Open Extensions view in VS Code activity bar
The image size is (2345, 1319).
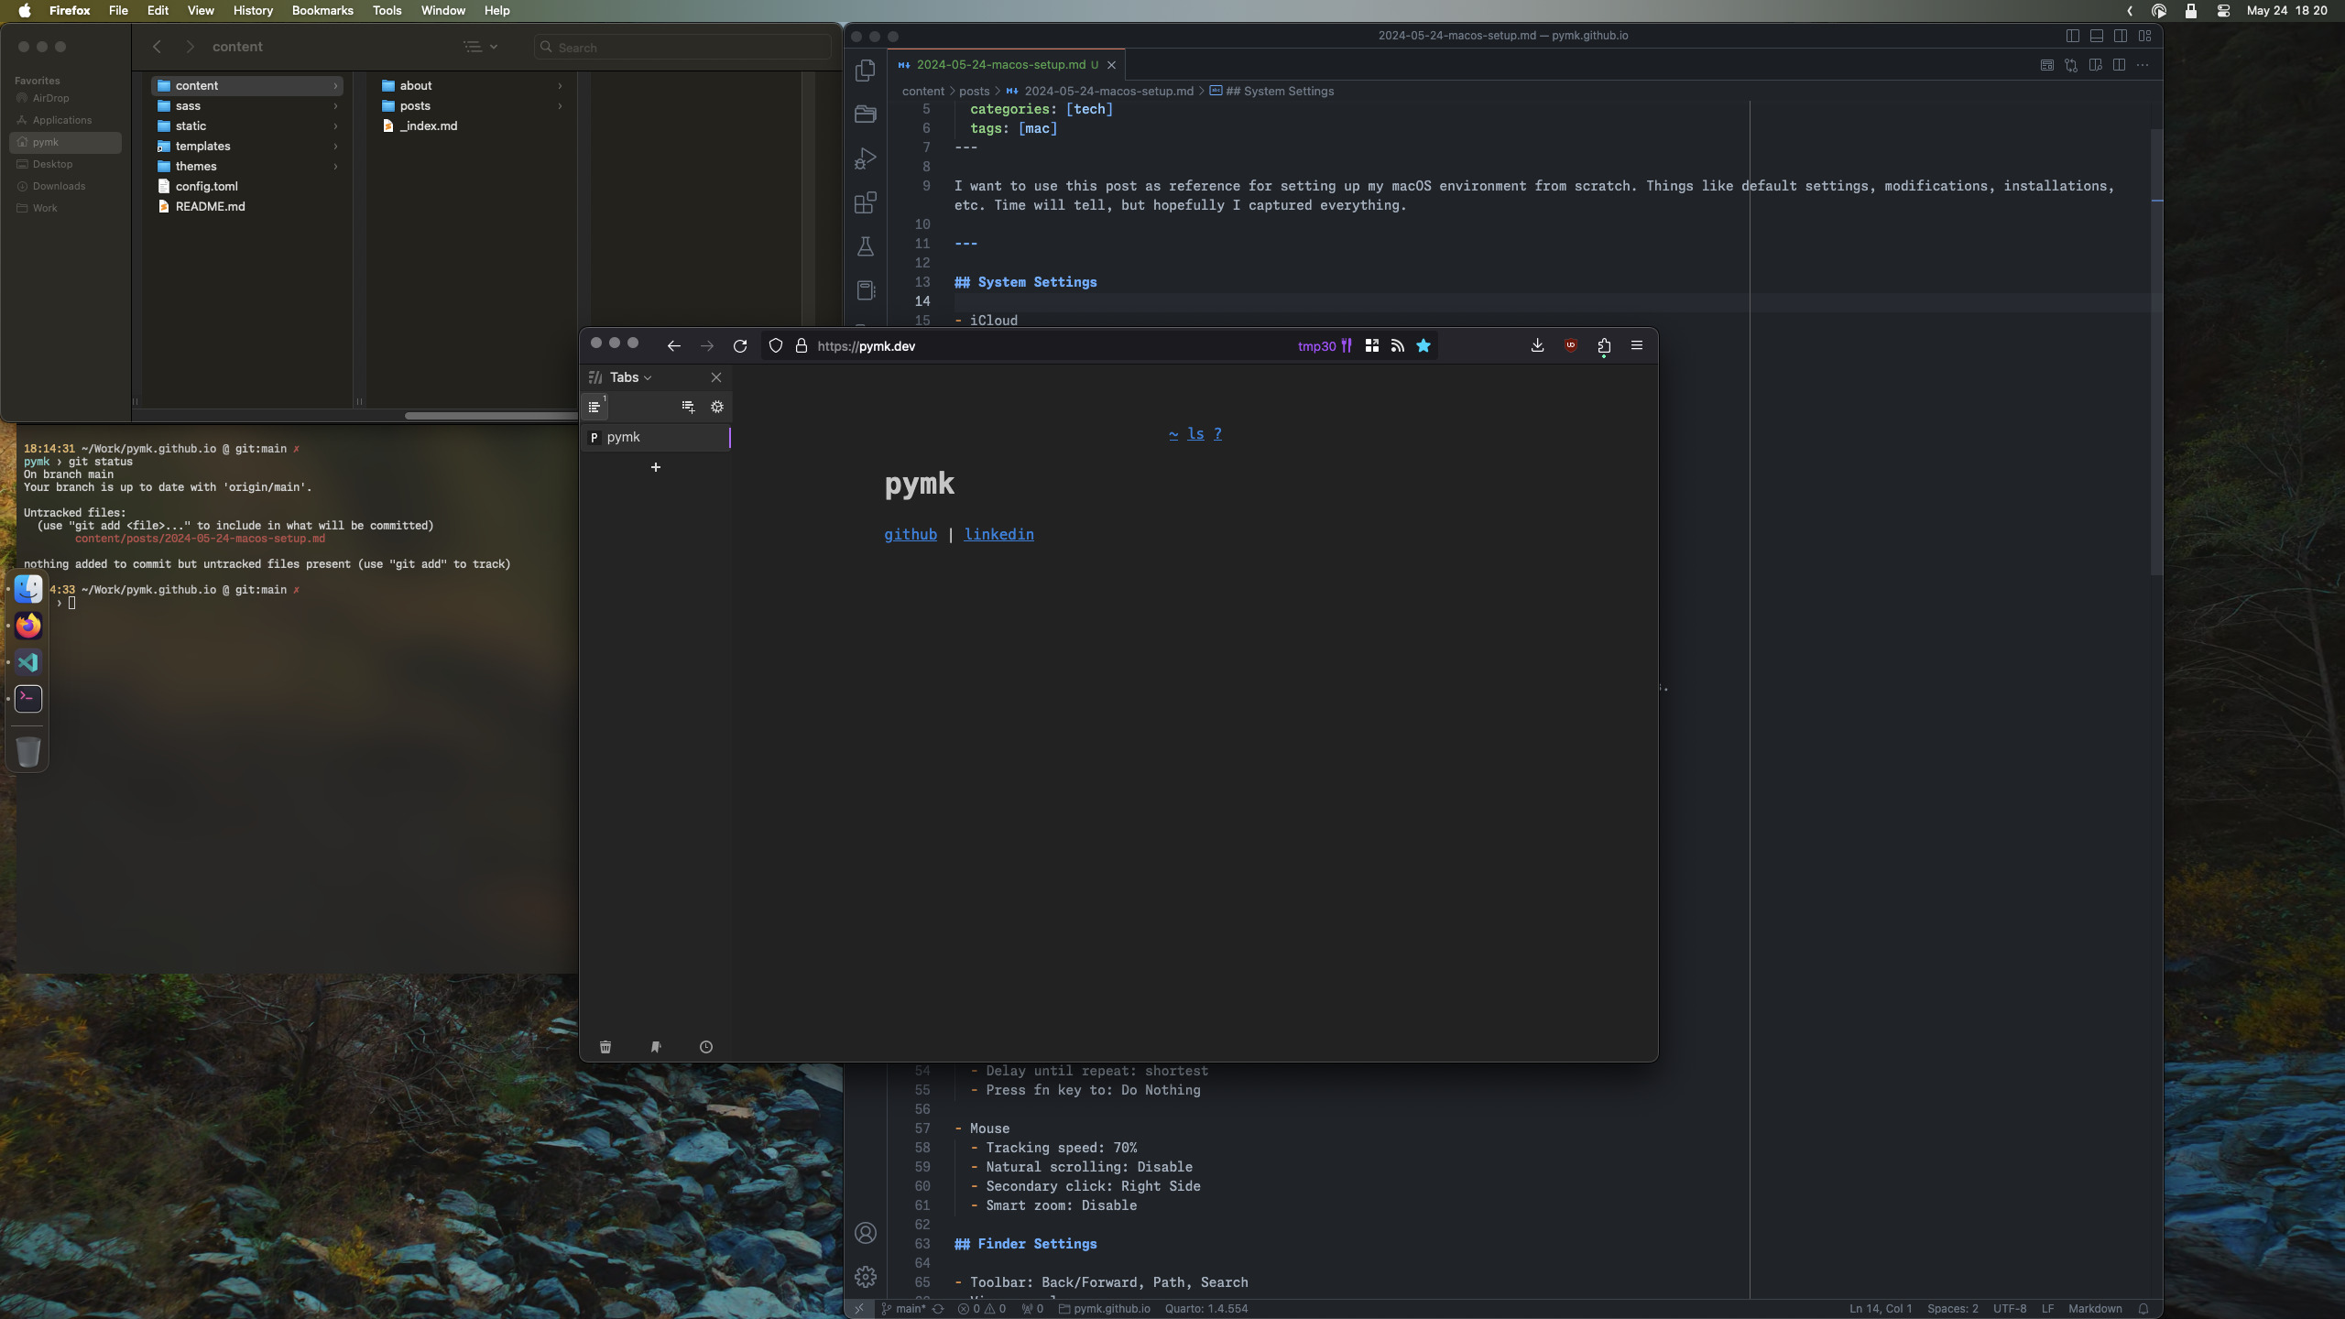865,202
